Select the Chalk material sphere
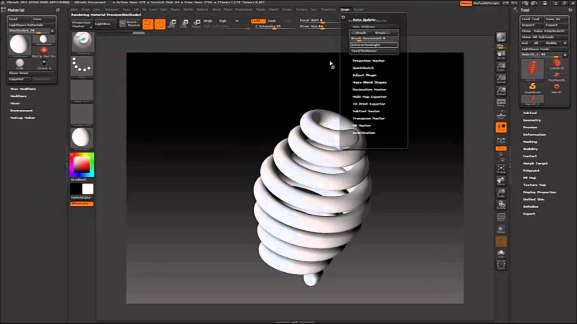This screenshot has width=577, height=324. [20, 63]
